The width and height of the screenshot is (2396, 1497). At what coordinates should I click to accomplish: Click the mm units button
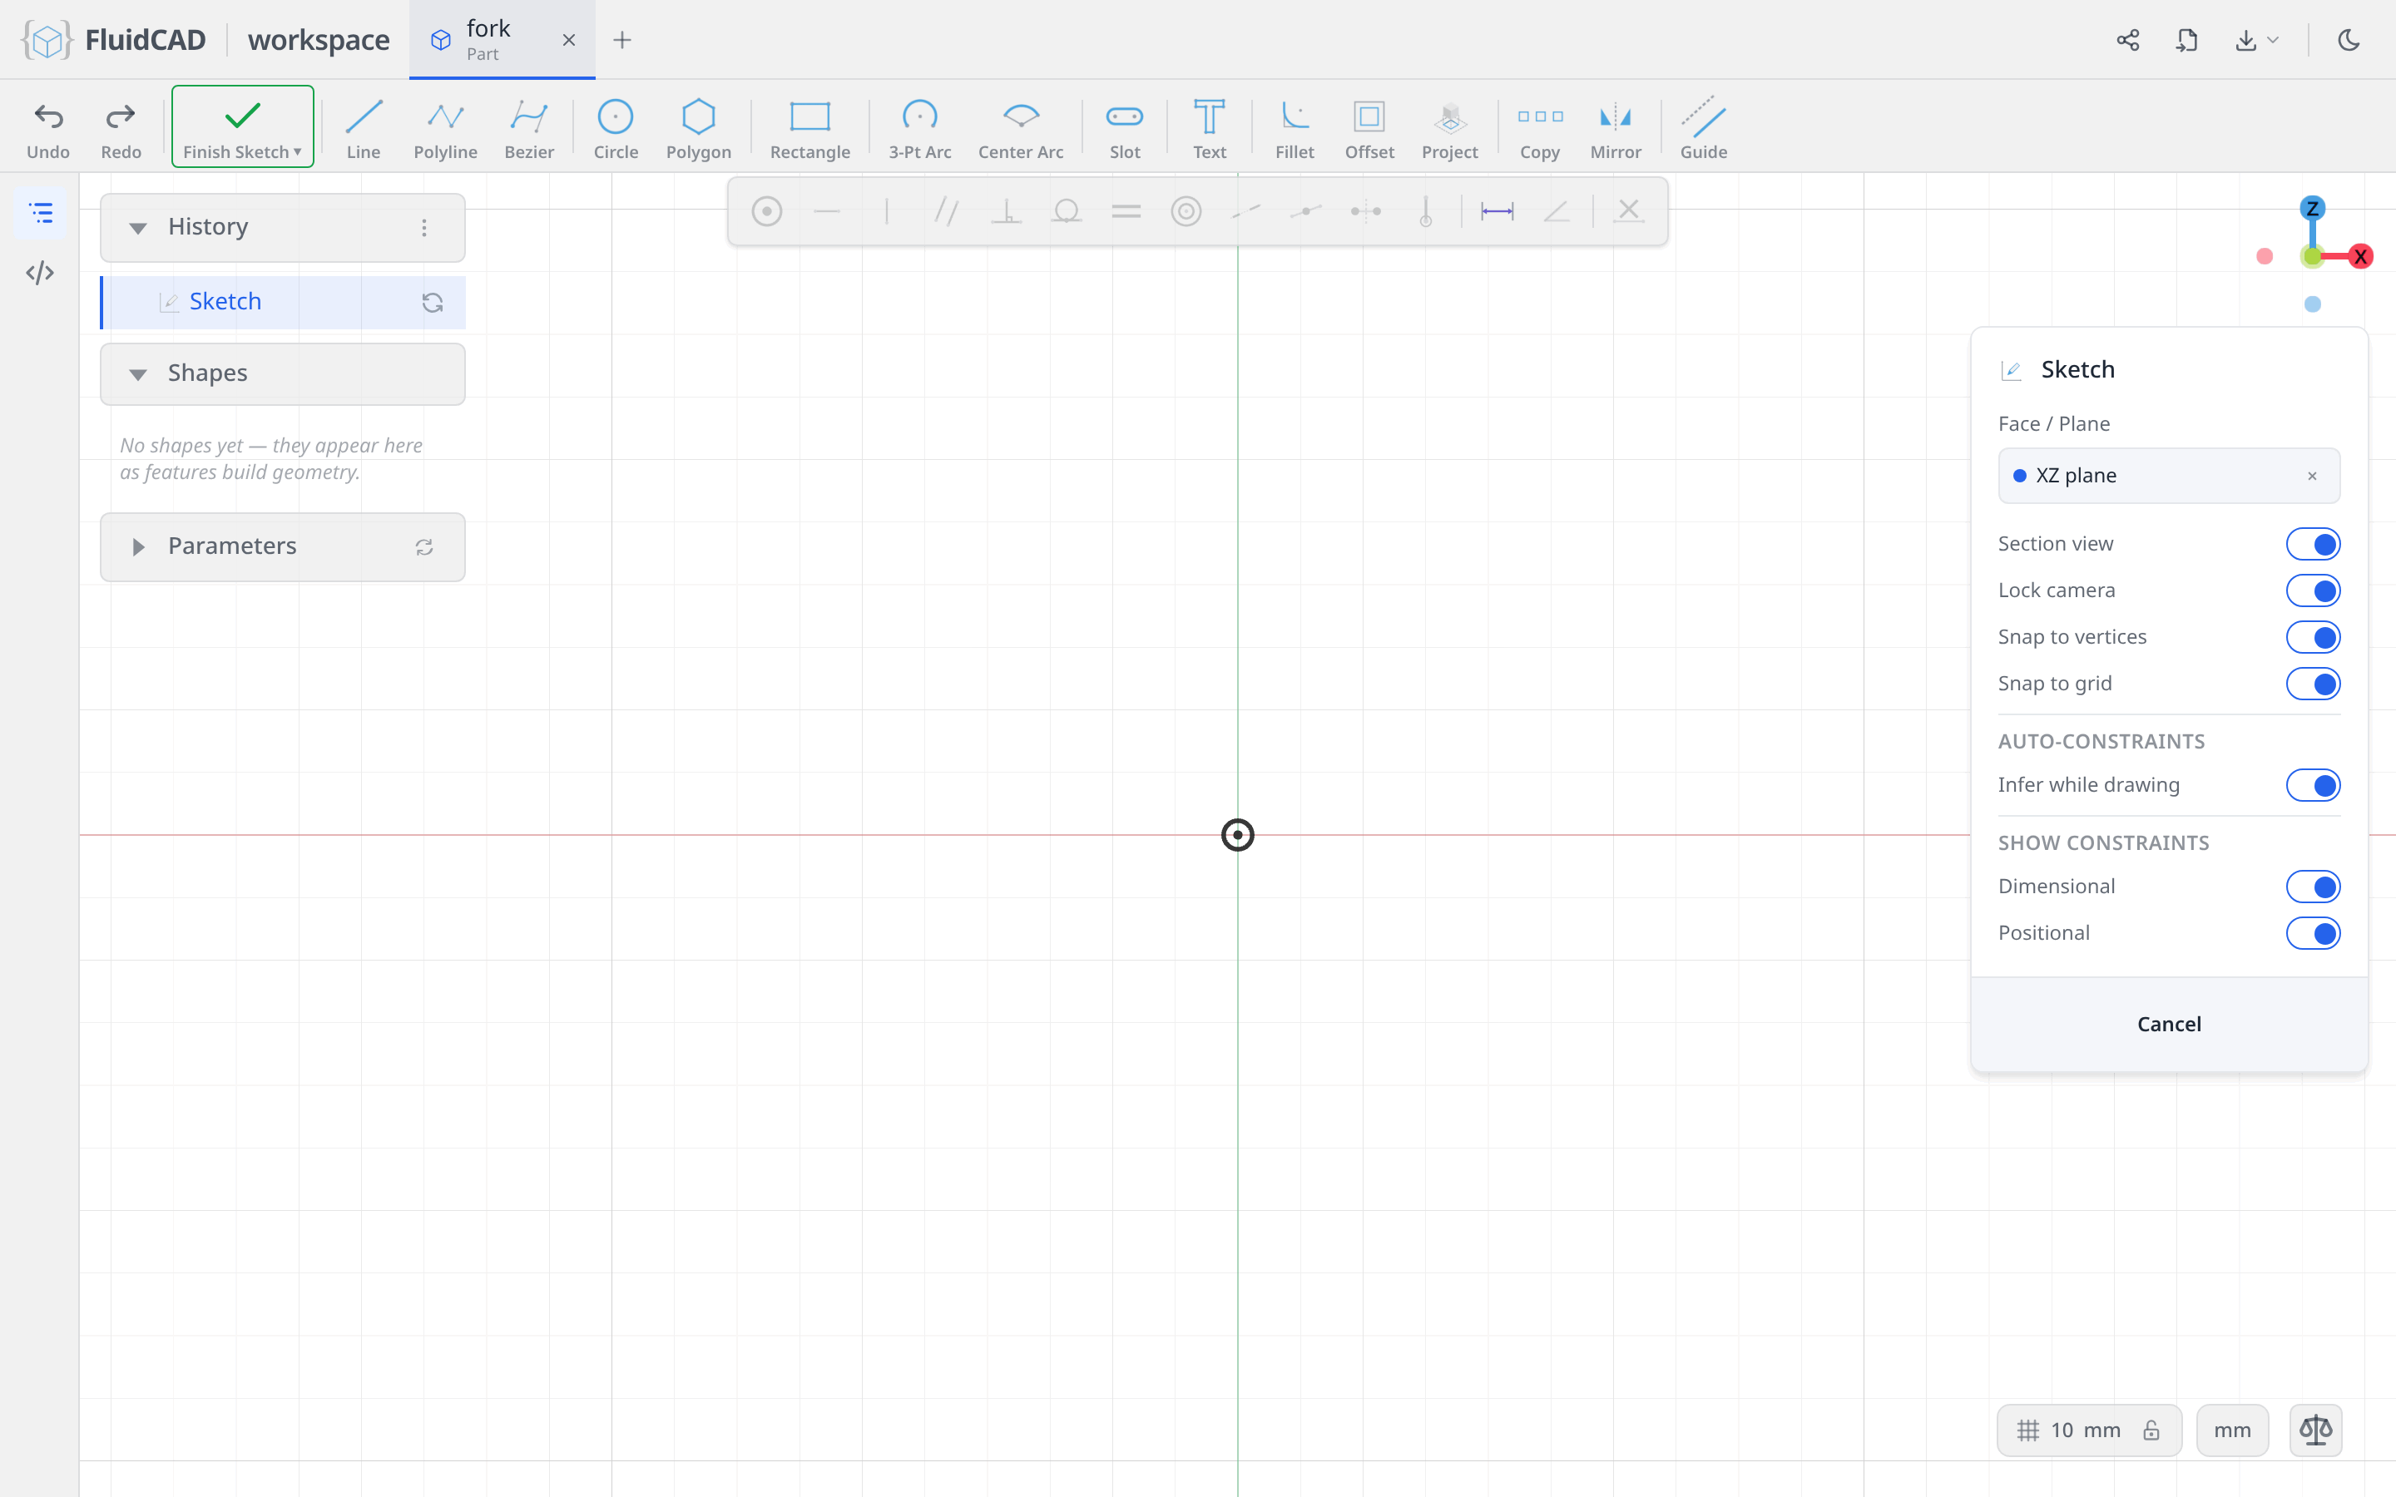(2231, 1430)
